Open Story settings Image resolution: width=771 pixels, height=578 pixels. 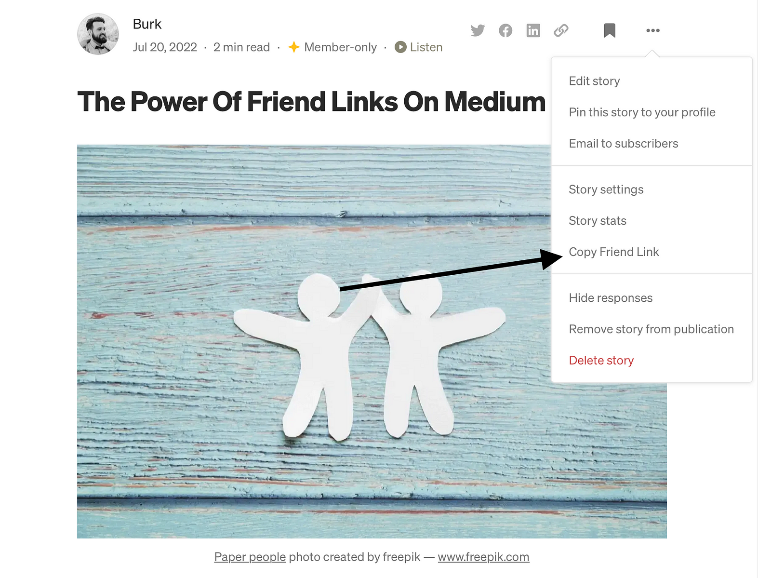tap(606, 189)
